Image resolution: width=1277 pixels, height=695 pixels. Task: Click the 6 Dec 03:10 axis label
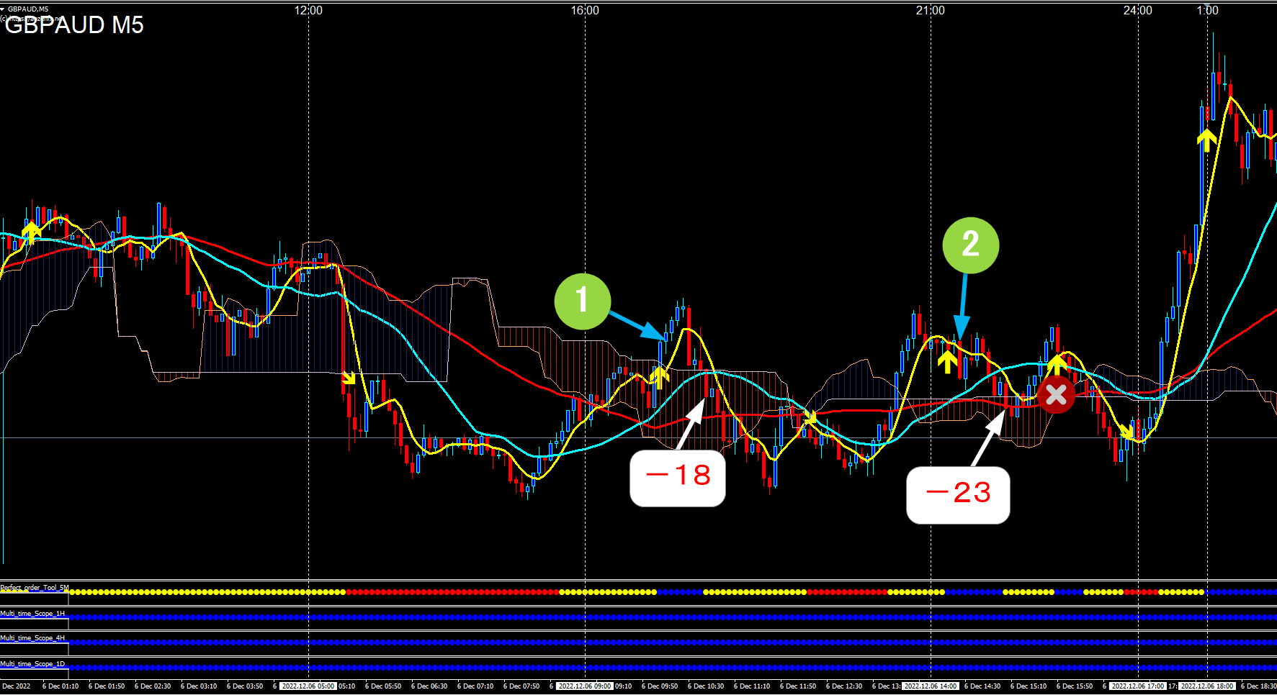(199, 686)
